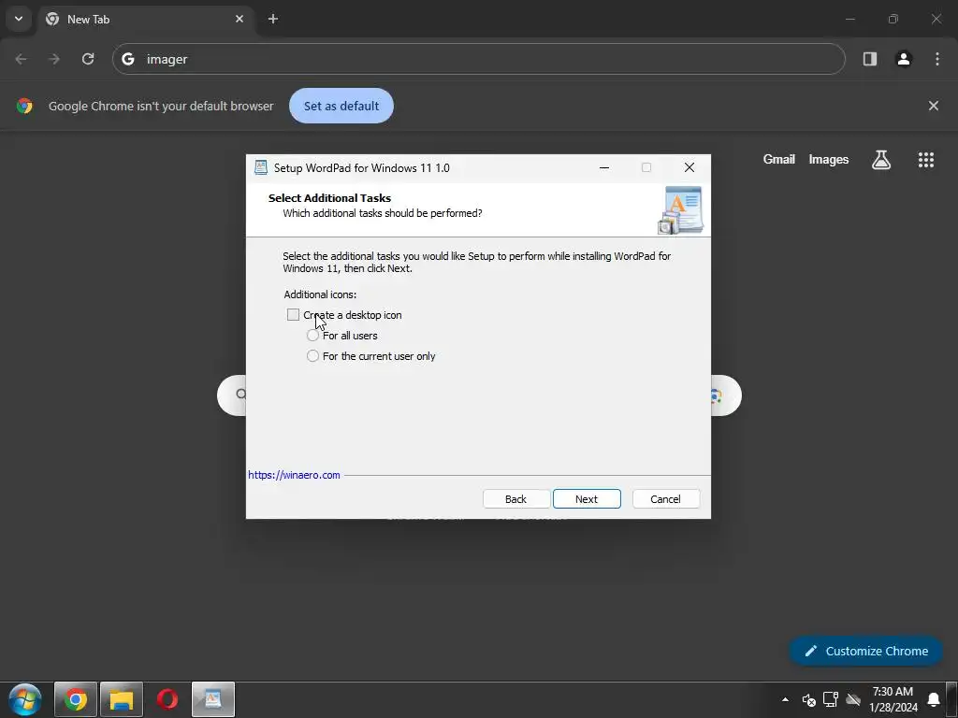Open Chrome's three-dot menu
The image size is (958, 718).
point(937,59)
